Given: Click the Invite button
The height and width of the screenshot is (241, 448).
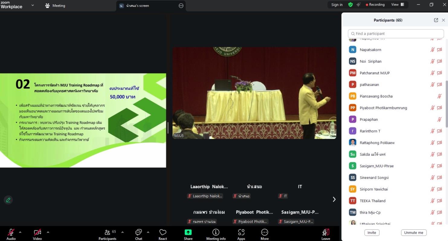Looking at the screenshot, I should coord(372,233).
